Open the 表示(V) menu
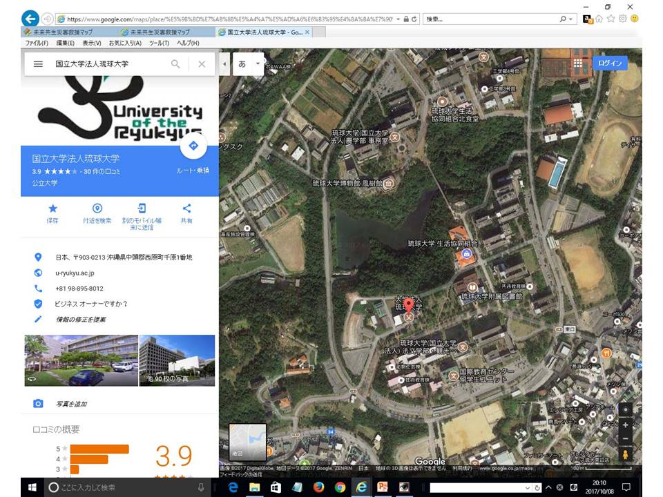The height and width of the screenshot is (497, 663). click(x=92, y=43)
